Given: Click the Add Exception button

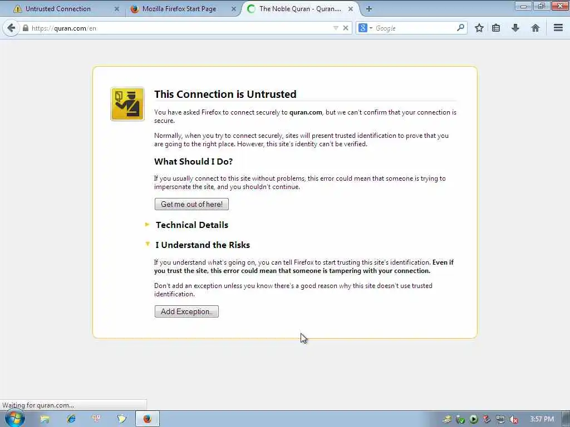Looking at the screenshot, I should [x=186, y=311].
